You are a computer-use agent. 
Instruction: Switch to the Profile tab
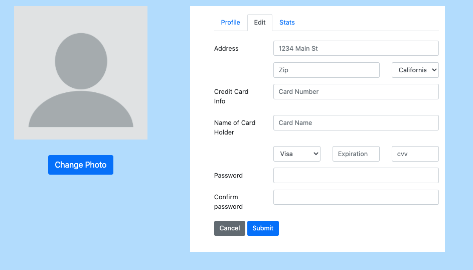230,22
